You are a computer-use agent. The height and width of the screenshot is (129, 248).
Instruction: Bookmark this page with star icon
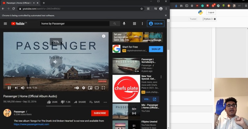tap(142, 9)
